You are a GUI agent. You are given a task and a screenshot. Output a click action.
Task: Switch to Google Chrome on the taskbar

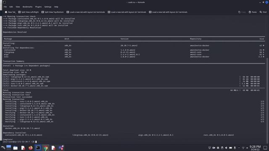[x=46, y=148]
